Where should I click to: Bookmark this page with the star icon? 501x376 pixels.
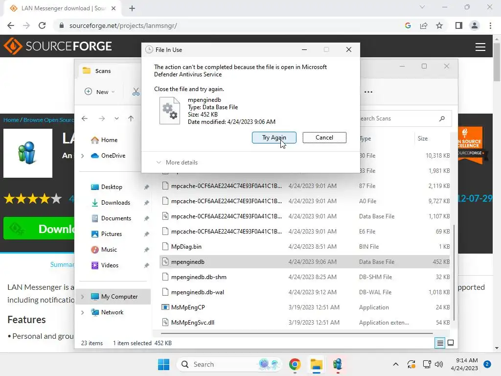[439, 25]
